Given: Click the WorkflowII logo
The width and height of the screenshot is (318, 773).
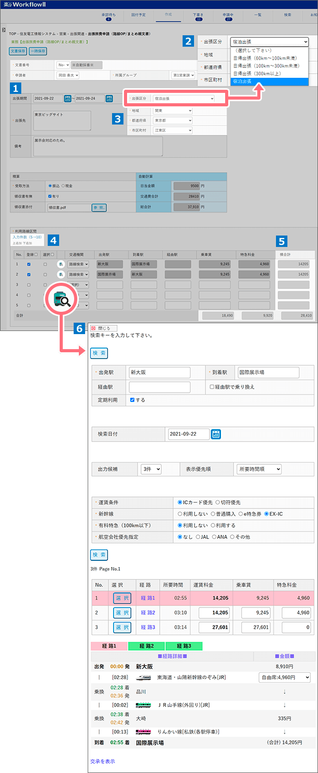Looking at the screenshot, I should pos(24,4).
